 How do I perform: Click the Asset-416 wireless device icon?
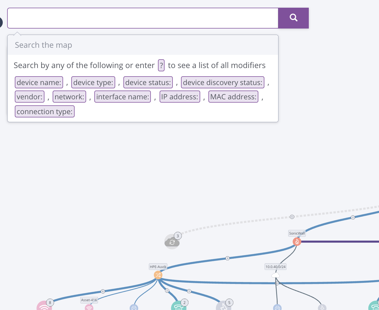pyautogui.click(x=89, y=308)
